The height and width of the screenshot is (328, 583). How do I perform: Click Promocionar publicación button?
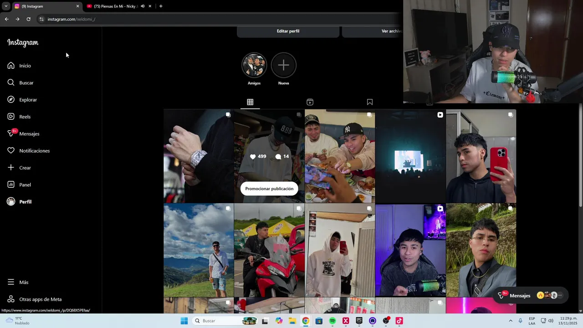[x=269, y=189]
